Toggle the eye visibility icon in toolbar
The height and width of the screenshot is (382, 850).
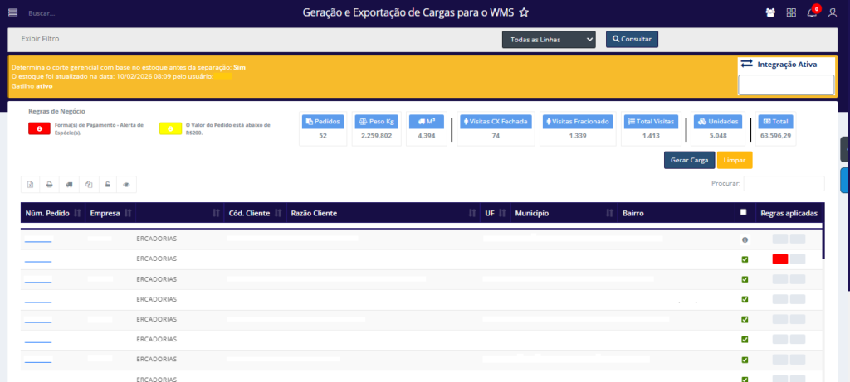point(126,184)
